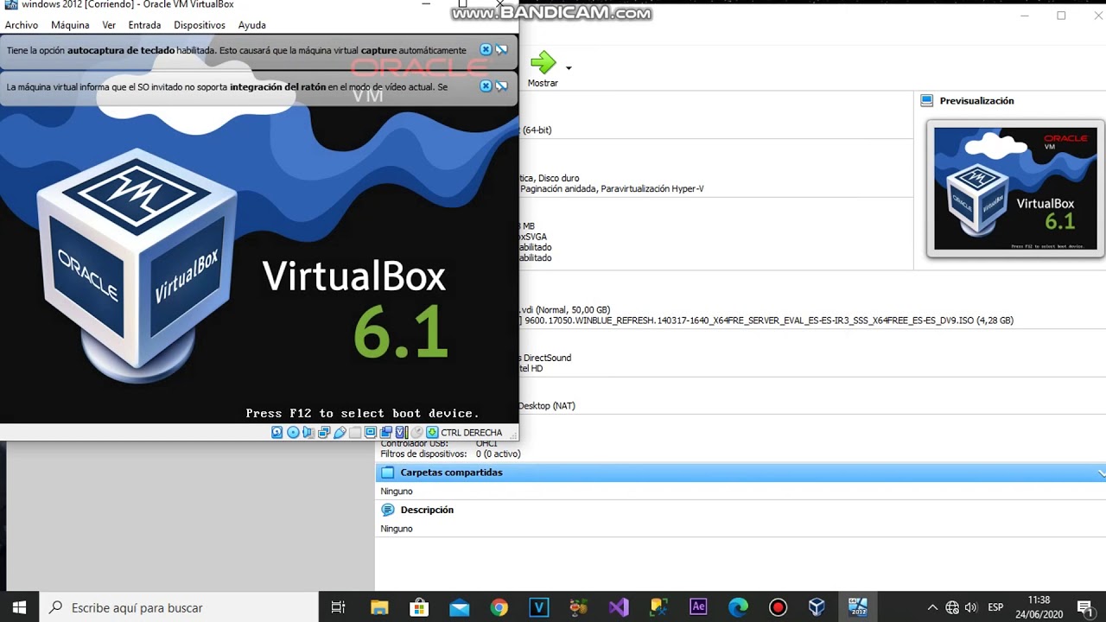Image resolution: width=1106 pixels, height=622 pixels.
Task: Dismiss the autocaptura de teclado notification
Action: coord(486,50)
